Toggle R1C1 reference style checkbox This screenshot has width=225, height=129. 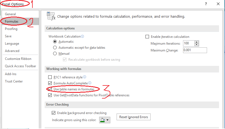coord(50,77)
